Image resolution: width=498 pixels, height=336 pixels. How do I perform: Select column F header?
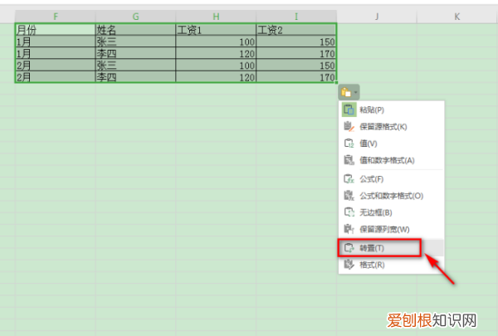[56, 17]
